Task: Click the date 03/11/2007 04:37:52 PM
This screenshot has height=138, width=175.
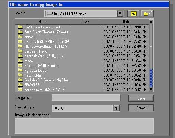Action: pyautogui.click(x=125, y=41)
